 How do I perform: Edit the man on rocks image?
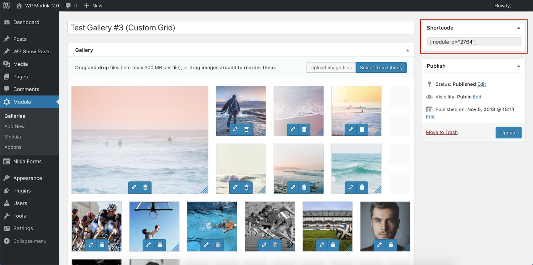(235, 129)
